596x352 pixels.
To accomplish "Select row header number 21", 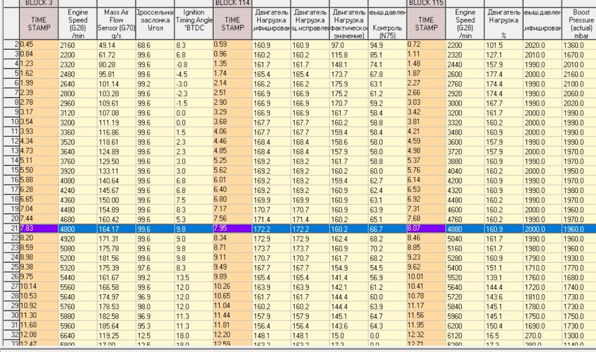I will point(11,229).
